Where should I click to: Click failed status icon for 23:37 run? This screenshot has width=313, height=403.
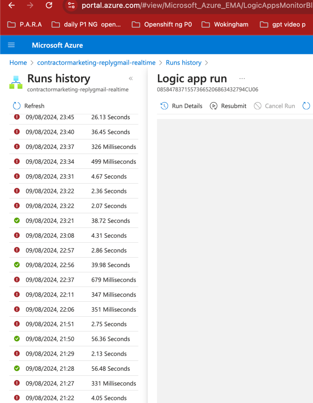(17, 147)
